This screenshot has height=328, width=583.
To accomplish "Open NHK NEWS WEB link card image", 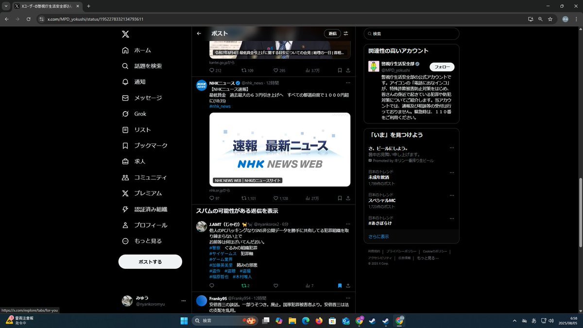I will tap(280, 149).
